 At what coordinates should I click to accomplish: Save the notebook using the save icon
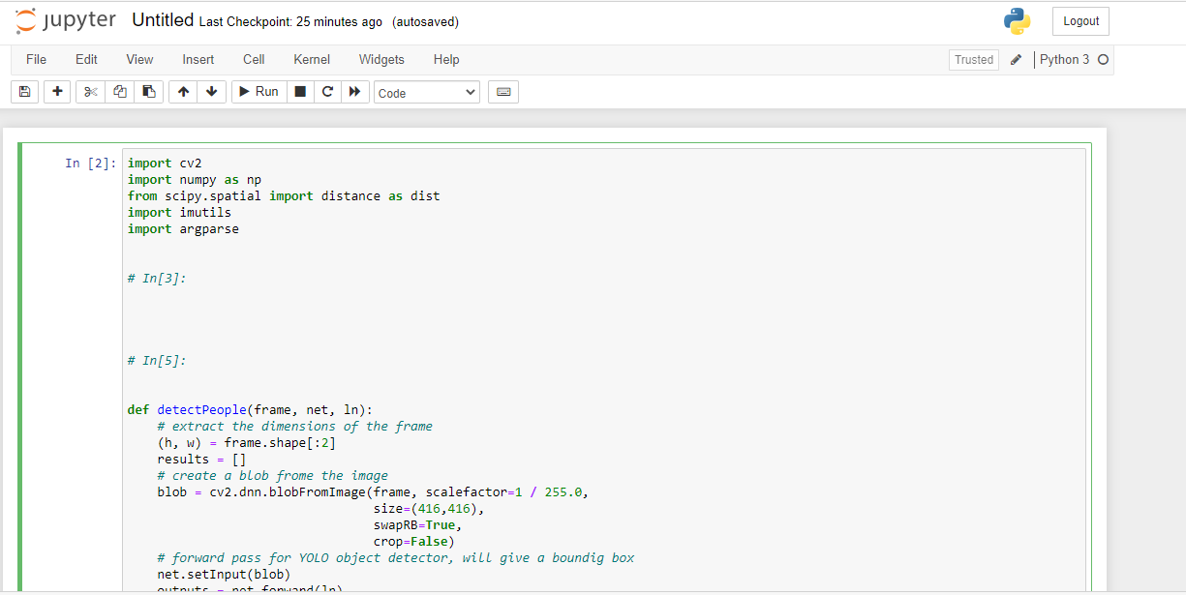coord(24,91)
